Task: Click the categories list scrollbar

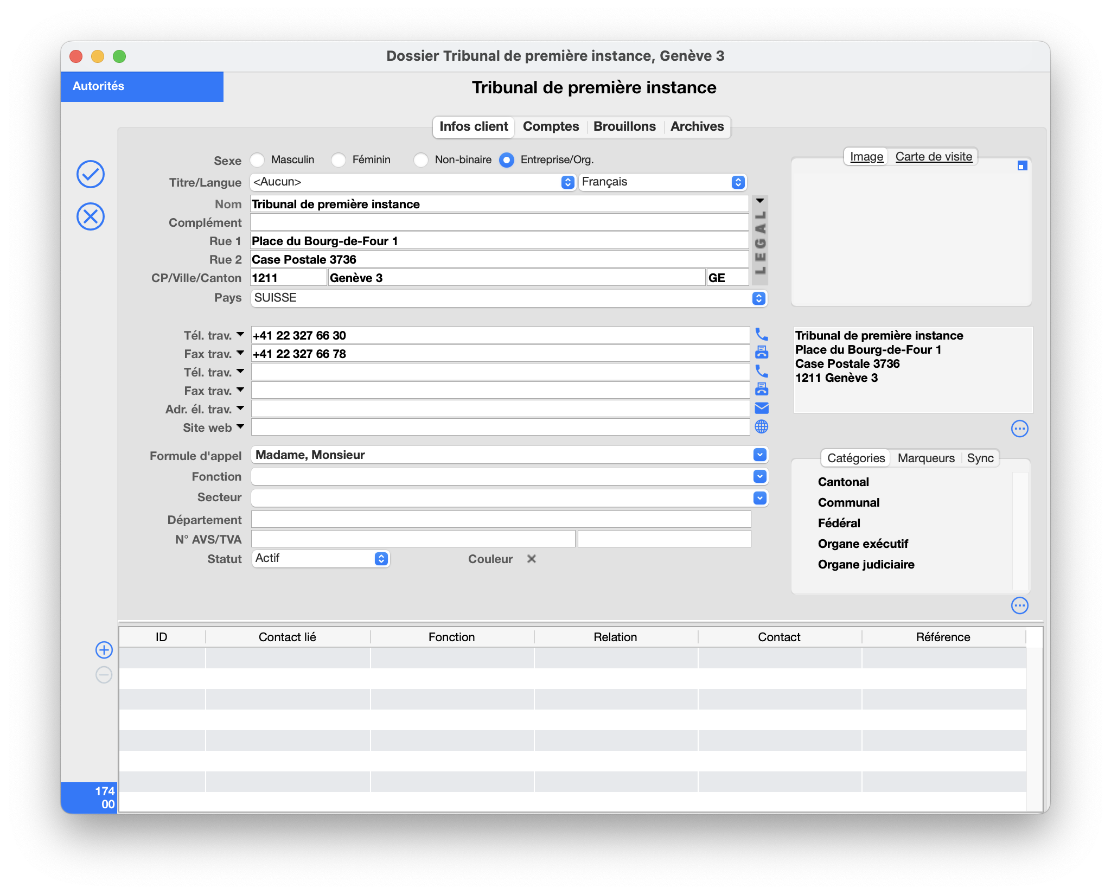Action: tap(1020, 532)
